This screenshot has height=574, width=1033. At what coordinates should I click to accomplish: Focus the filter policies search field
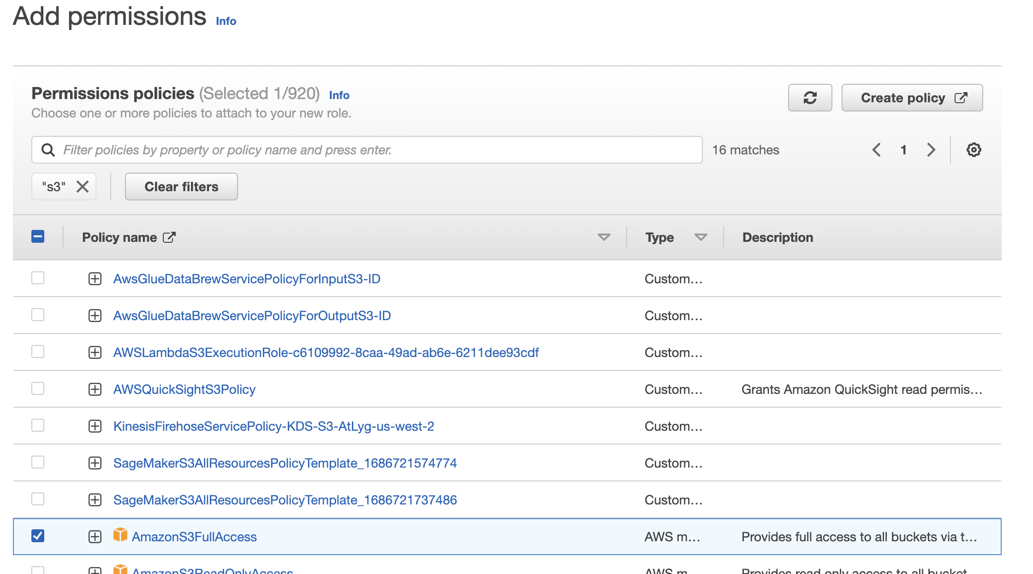click(378, 150)
